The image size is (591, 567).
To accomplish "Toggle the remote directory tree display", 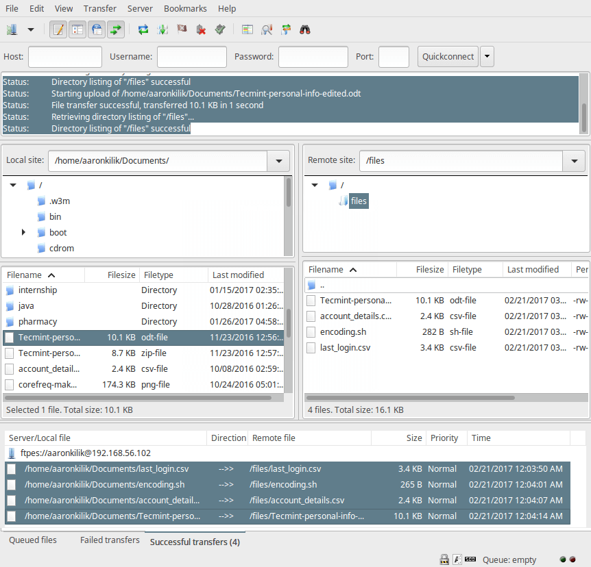I will (97, 29).
